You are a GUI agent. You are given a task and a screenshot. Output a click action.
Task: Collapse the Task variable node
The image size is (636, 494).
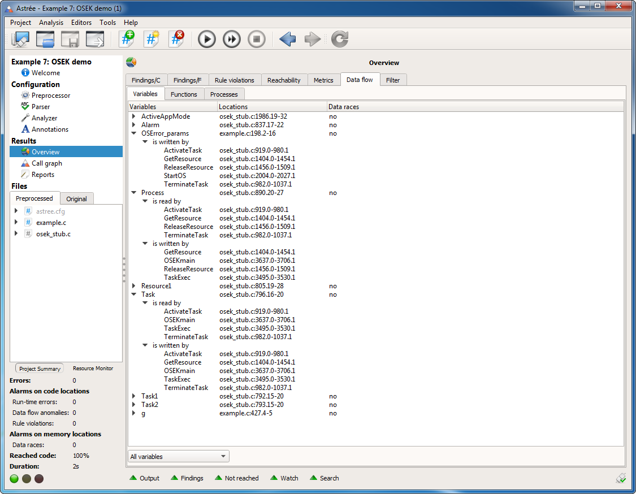pyautogui.click(x=134, y=294)
